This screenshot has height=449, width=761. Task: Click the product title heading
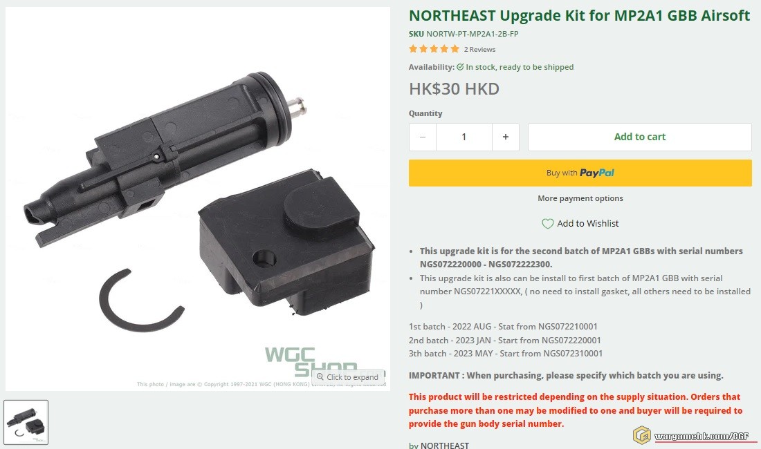[x=580, y=15]
